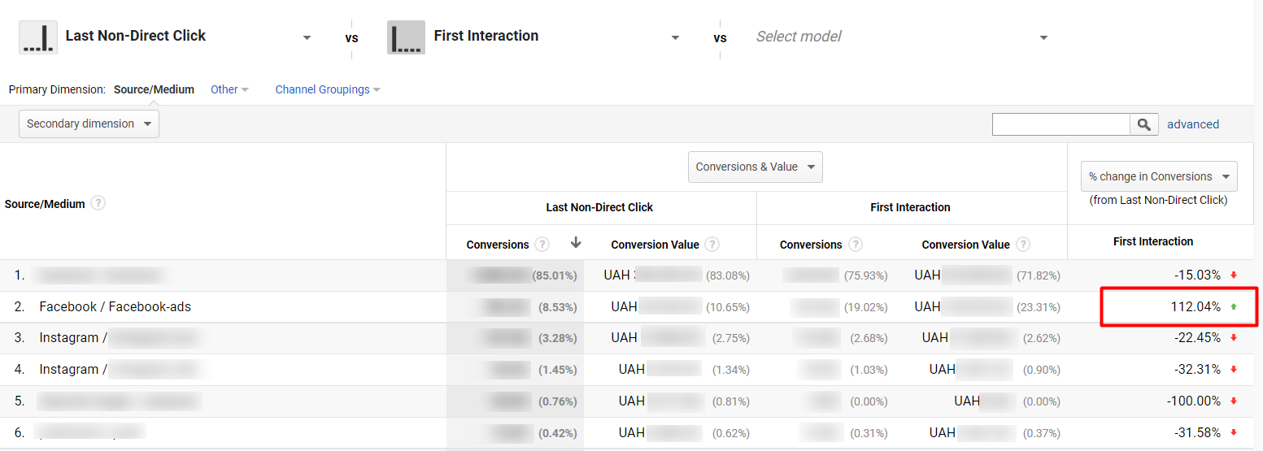Expand the Secondary dimension dropdown

pyautogui.click(x=89, y=124)
